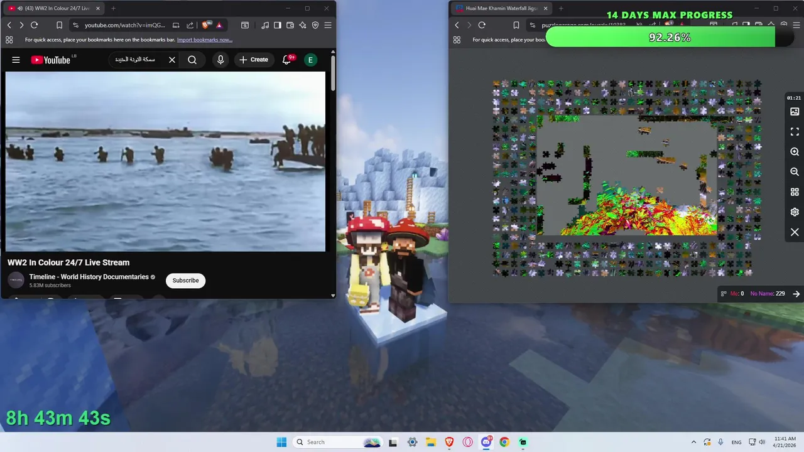Open Brave Wallet icon
Screen dimensions: 804x452
coord(290,25)
